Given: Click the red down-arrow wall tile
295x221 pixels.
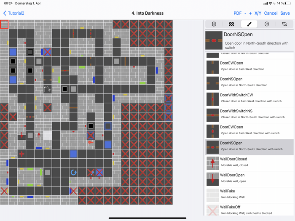Looking at the screenshot, I should click(21, 135).
